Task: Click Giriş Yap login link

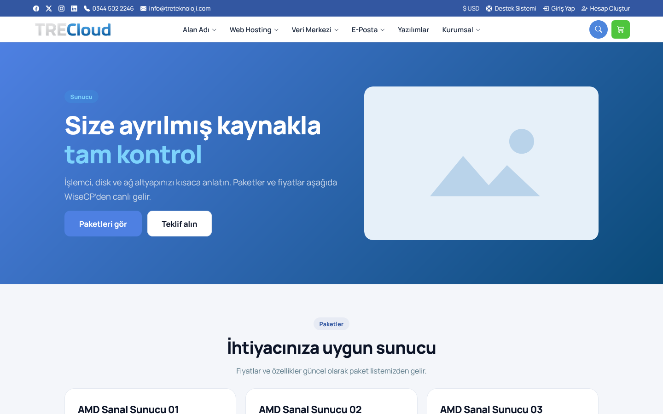Action: [x=559, y=8]
